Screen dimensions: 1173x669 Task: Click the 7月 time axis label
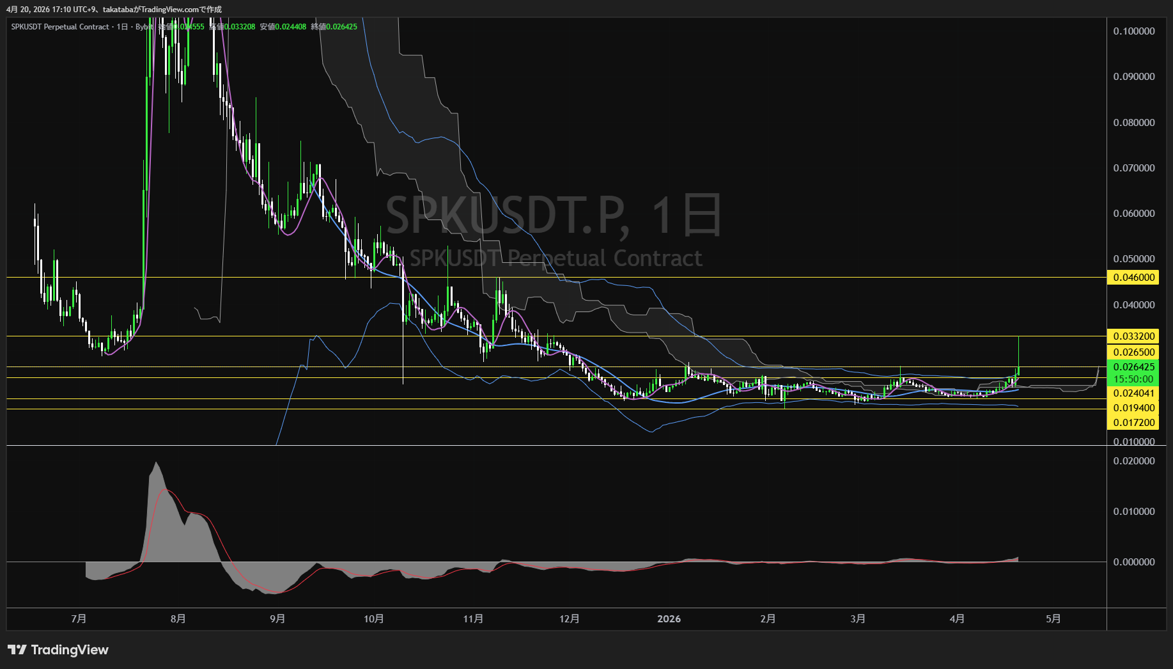[x=79, y=619]
